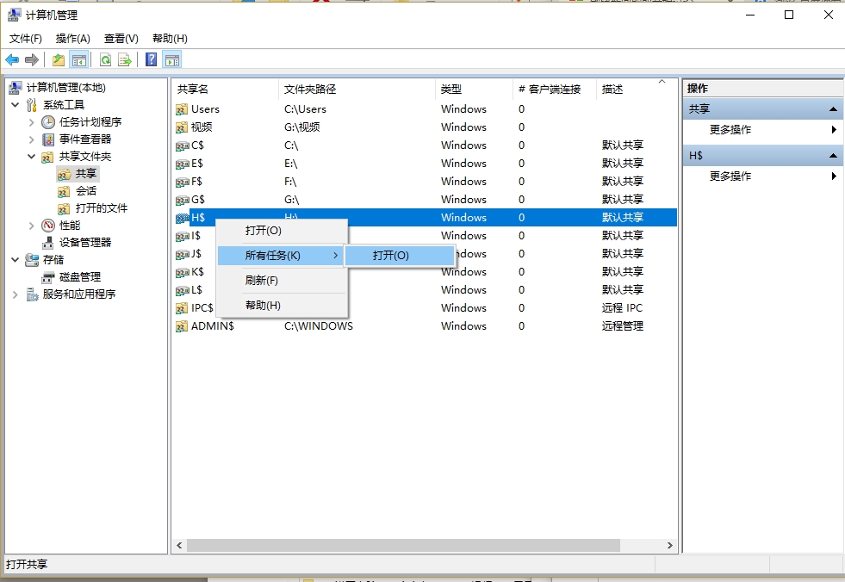Open the 帮助(H) menu
This screenshot has width=845, height=582.
(x=170, y=38)
